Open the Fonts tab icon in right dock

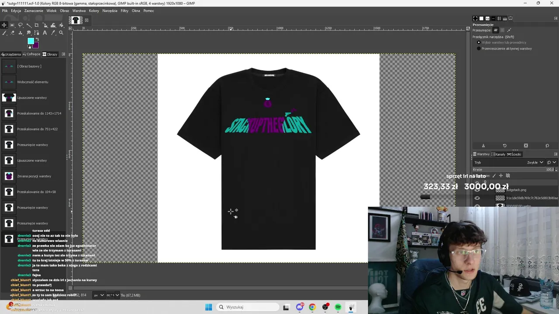coord(487,18)
